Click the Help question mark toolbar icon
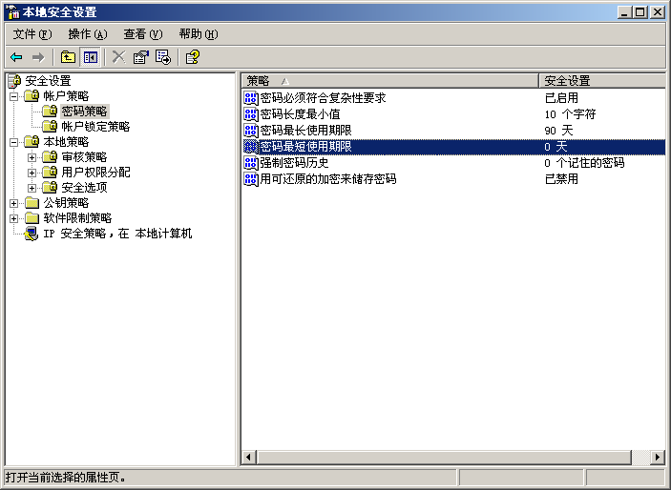This screenshot has width=671, height=490. coord(193,57)
